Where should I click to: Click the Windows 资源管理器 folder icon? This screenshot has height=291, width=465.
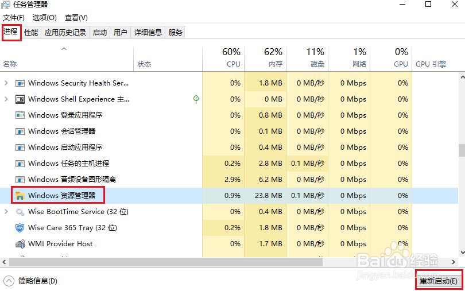(20, 196)
